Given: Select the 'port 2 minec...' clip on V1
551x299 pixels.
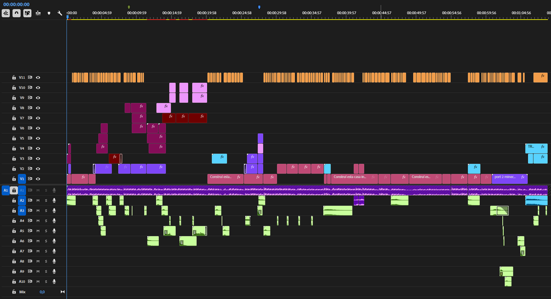Looking at the screenshot, I should (x=510, y=179).
